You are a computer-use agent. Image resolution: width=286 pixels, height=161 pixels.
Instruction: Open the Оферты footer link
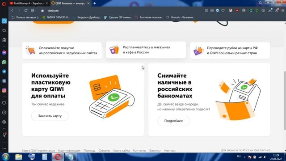click(x=104, y=151)
